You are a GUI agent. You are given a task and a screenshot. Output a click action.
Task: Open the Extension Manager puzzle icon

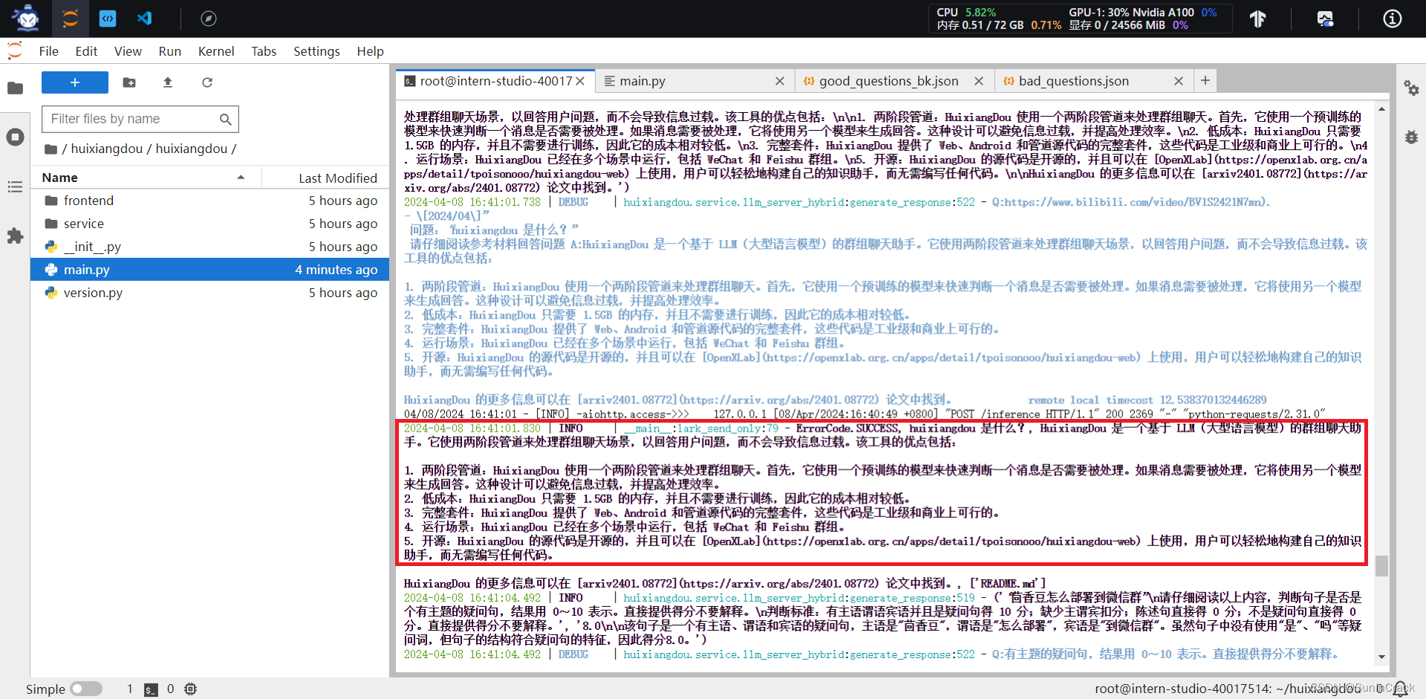[15, 236]
